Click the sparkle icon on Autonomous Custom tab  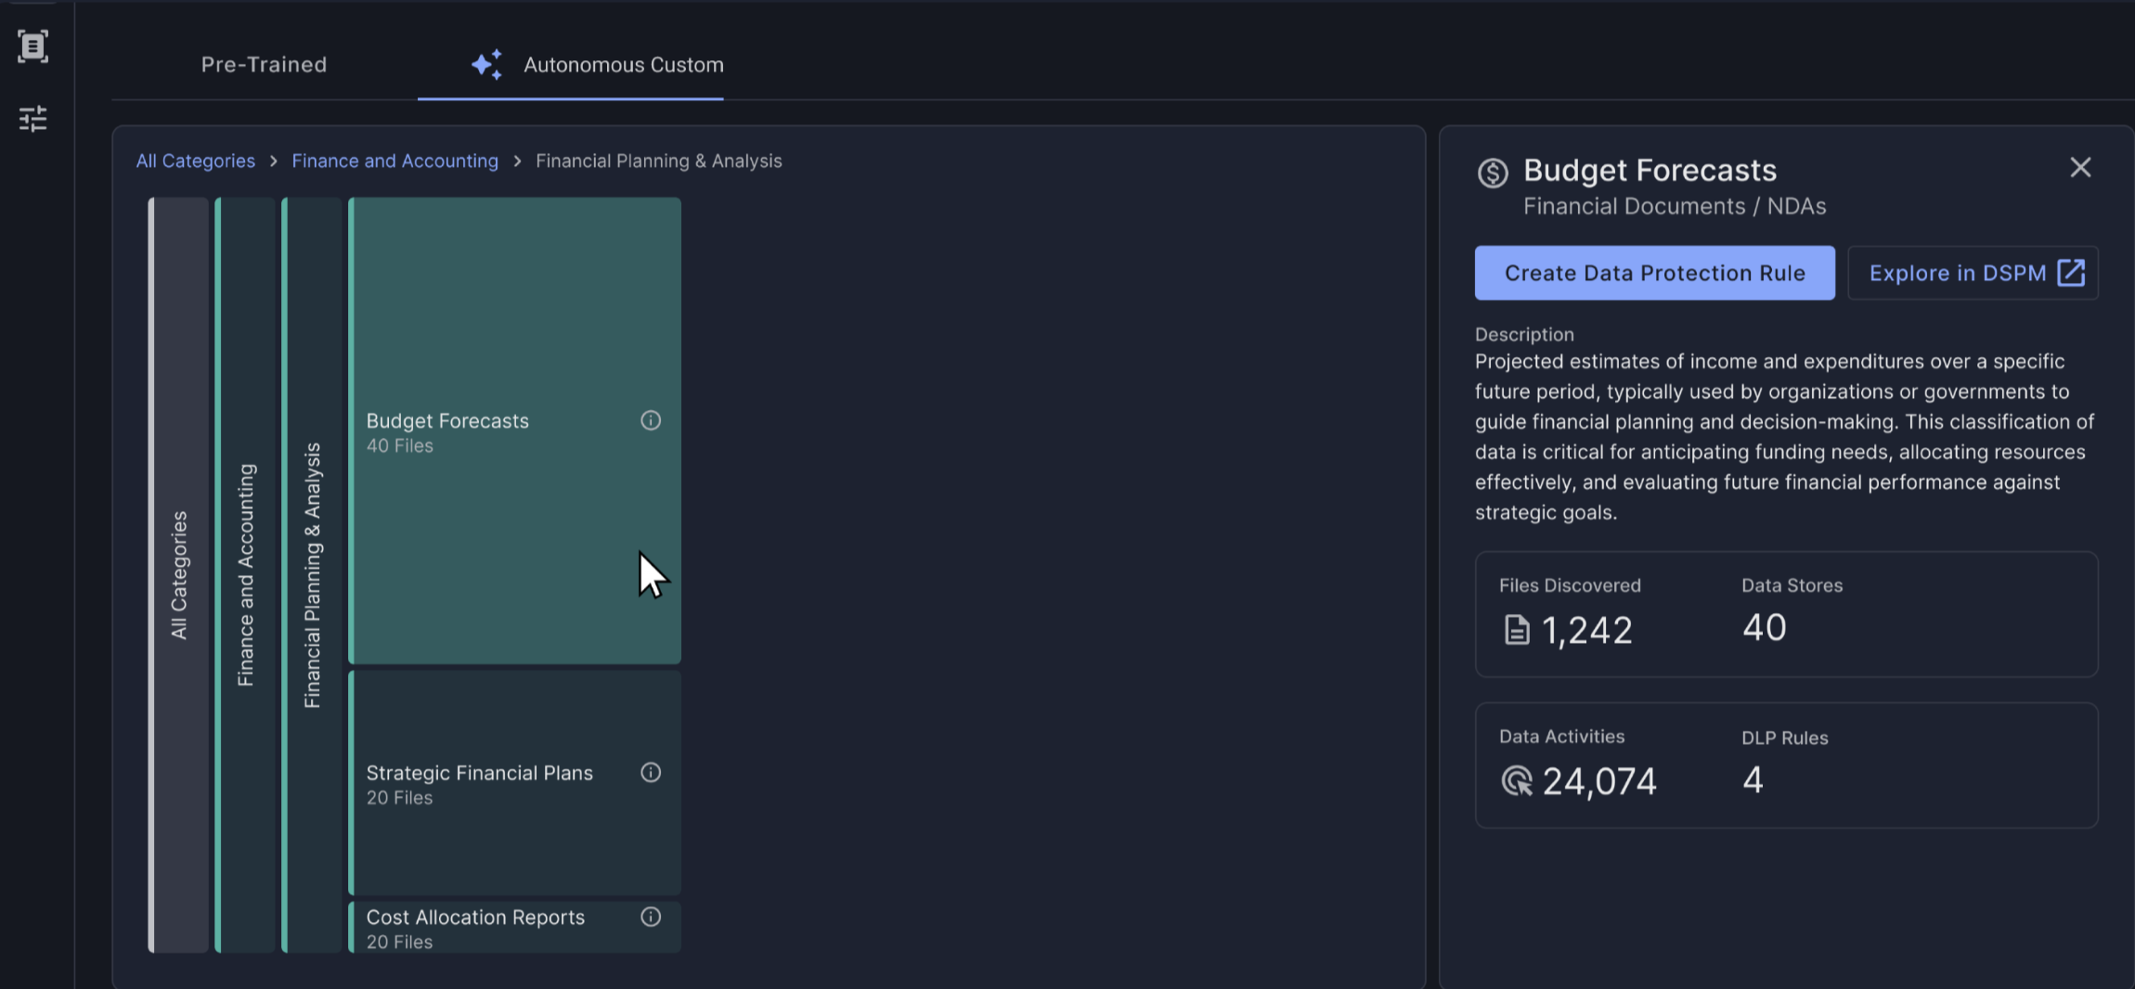click(x=486, y=63)
